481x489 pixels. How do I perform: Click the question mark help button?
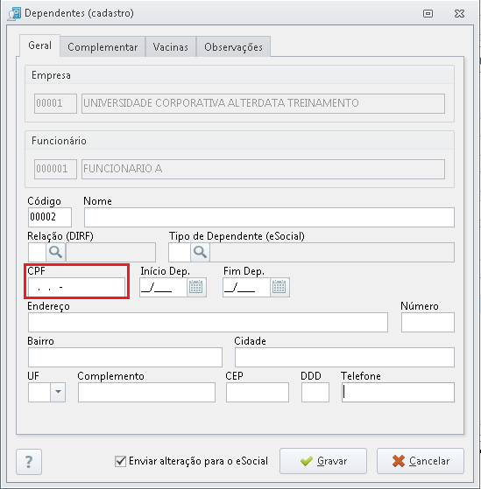29,462
